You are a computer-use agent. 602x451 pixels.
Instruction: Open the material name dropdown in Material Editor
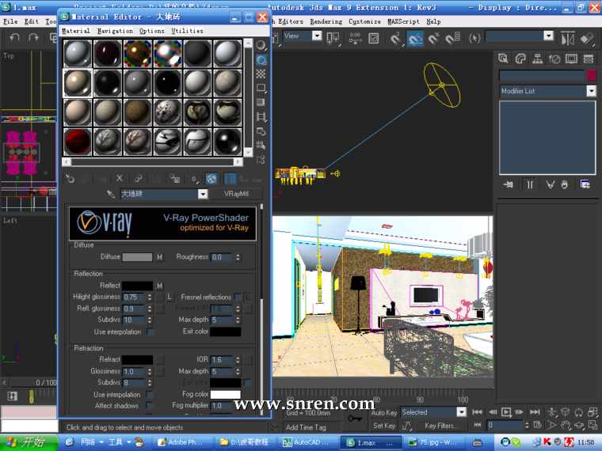click(x=203, y=194)
